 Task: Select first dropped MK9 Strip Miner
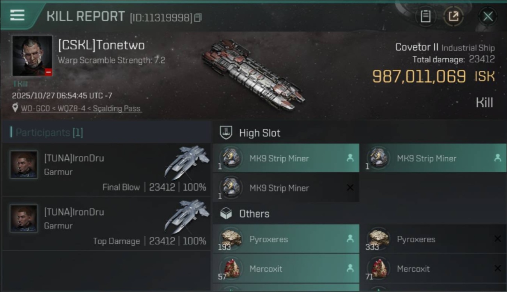[x=286, y=158]
